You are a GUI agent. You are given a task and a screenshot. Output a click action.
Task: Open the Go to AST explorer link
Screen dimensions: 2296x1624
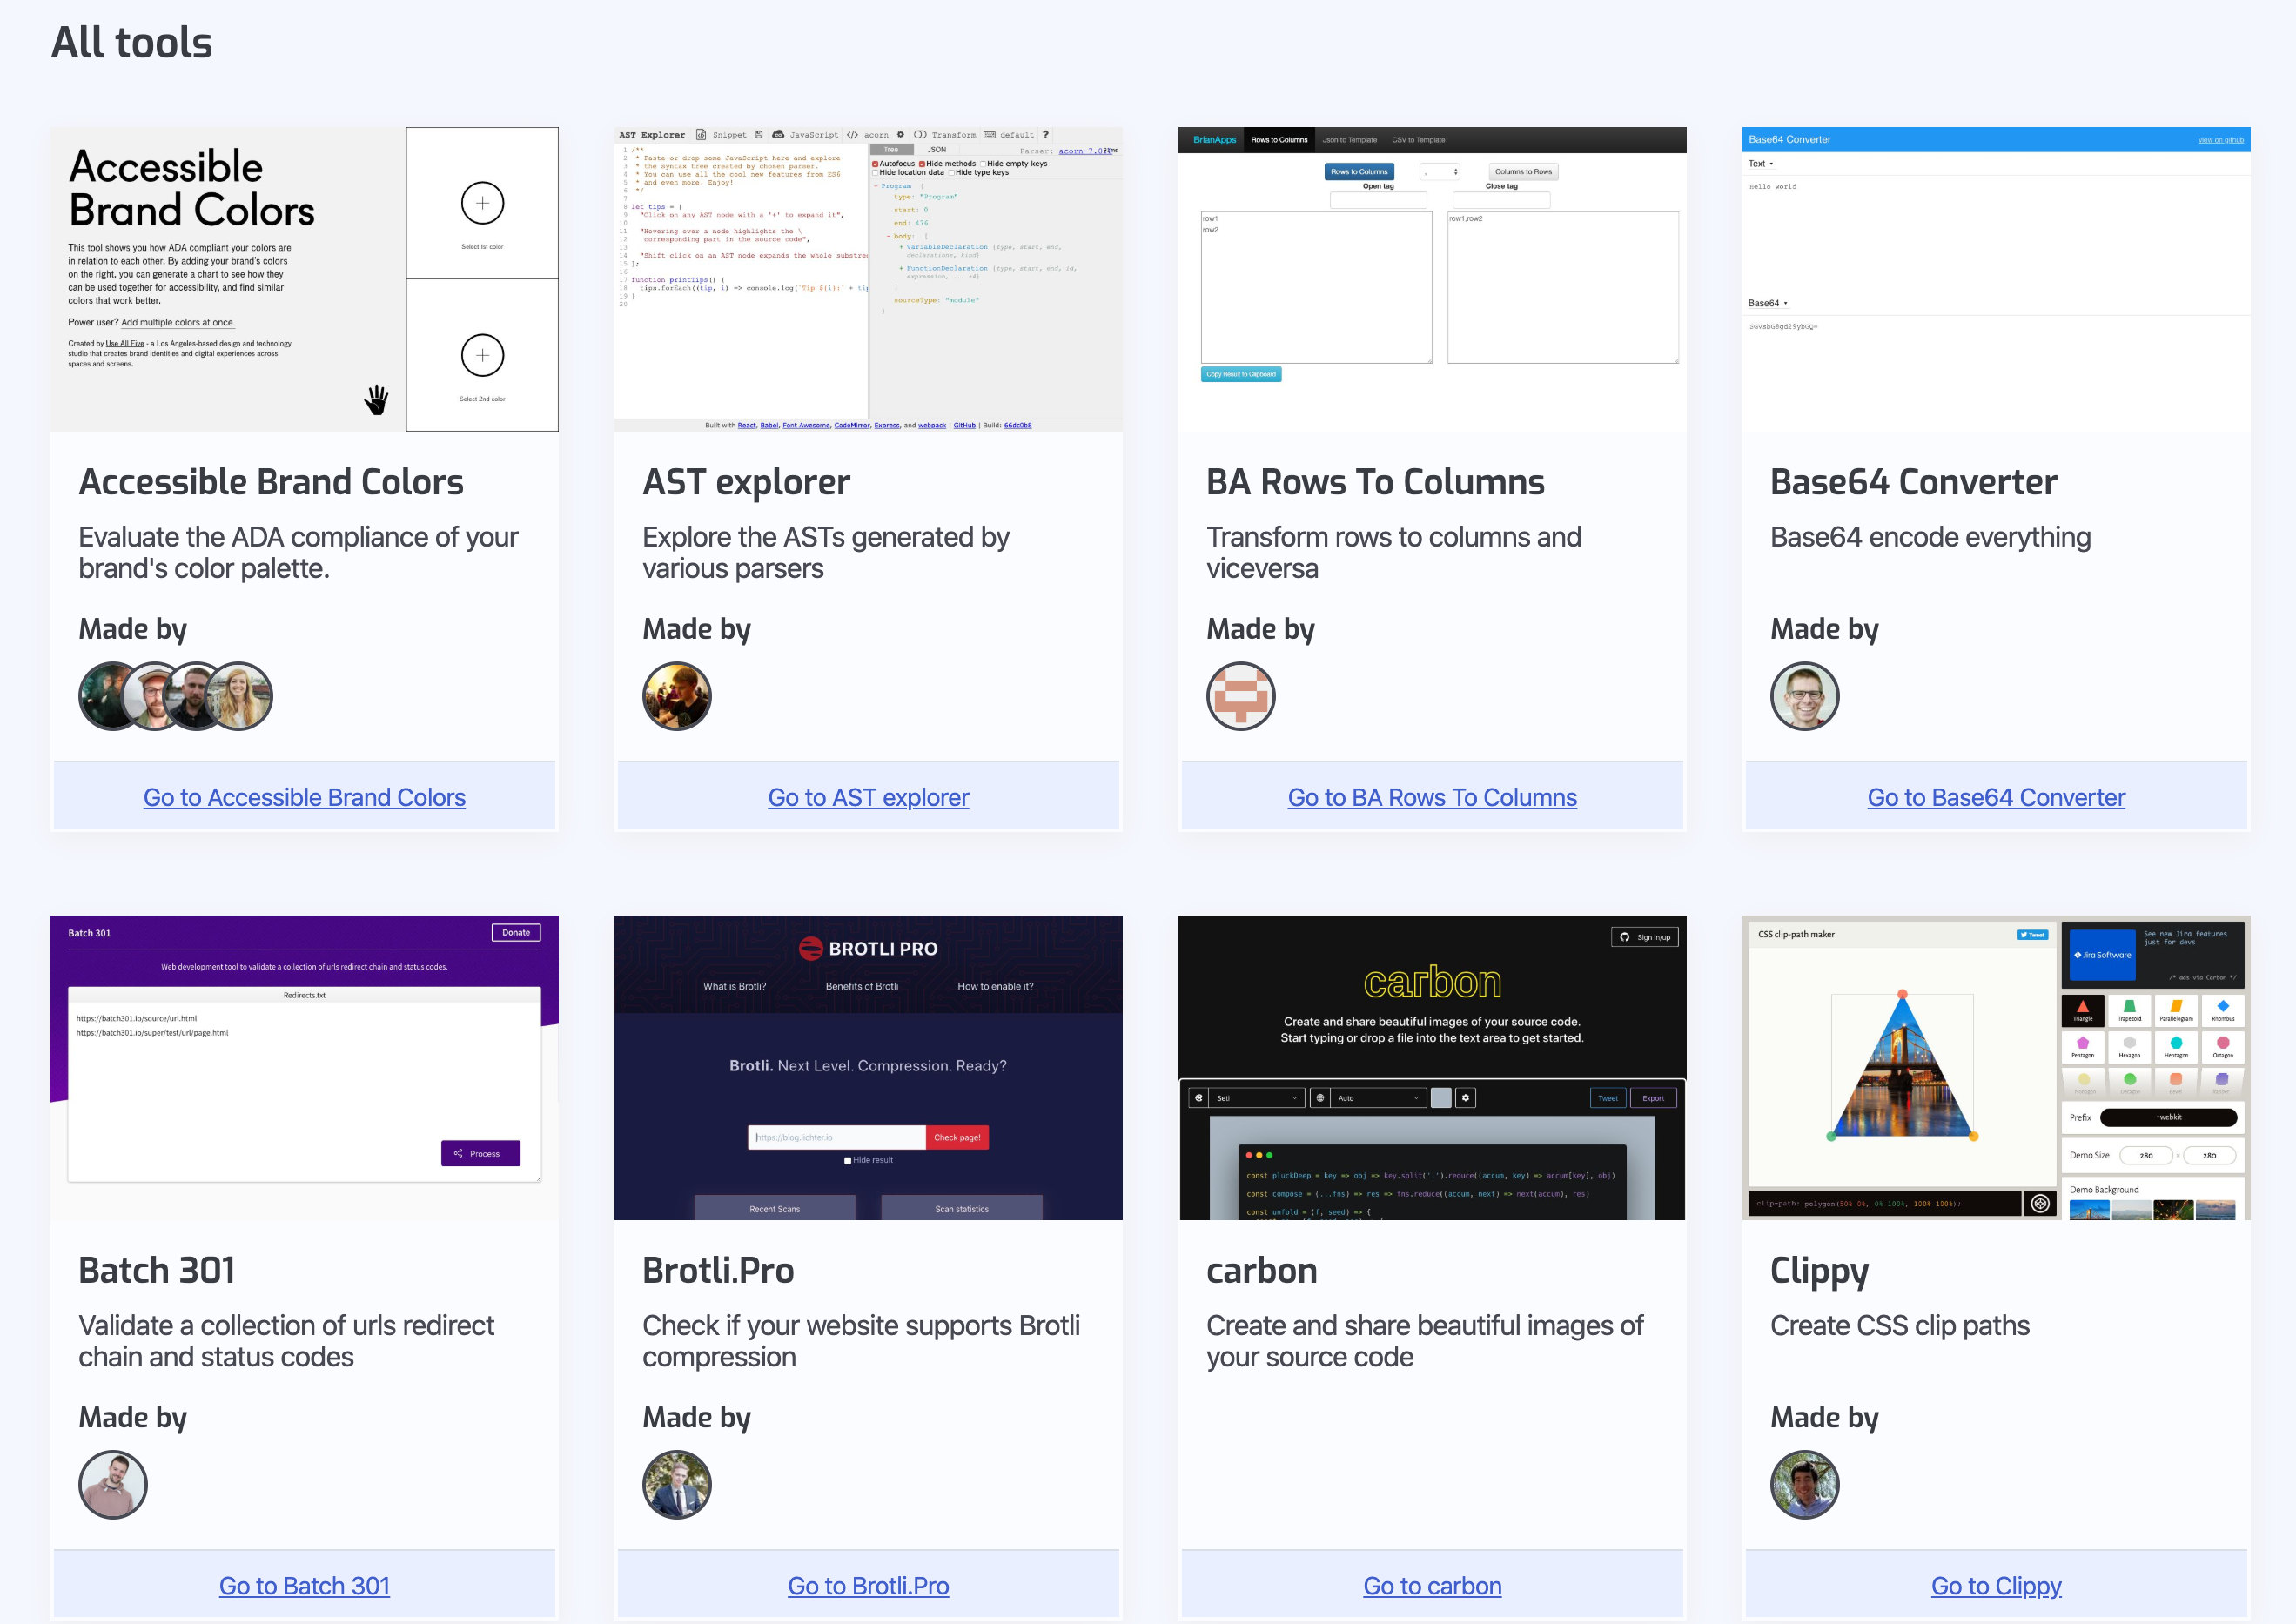point(868,797)
